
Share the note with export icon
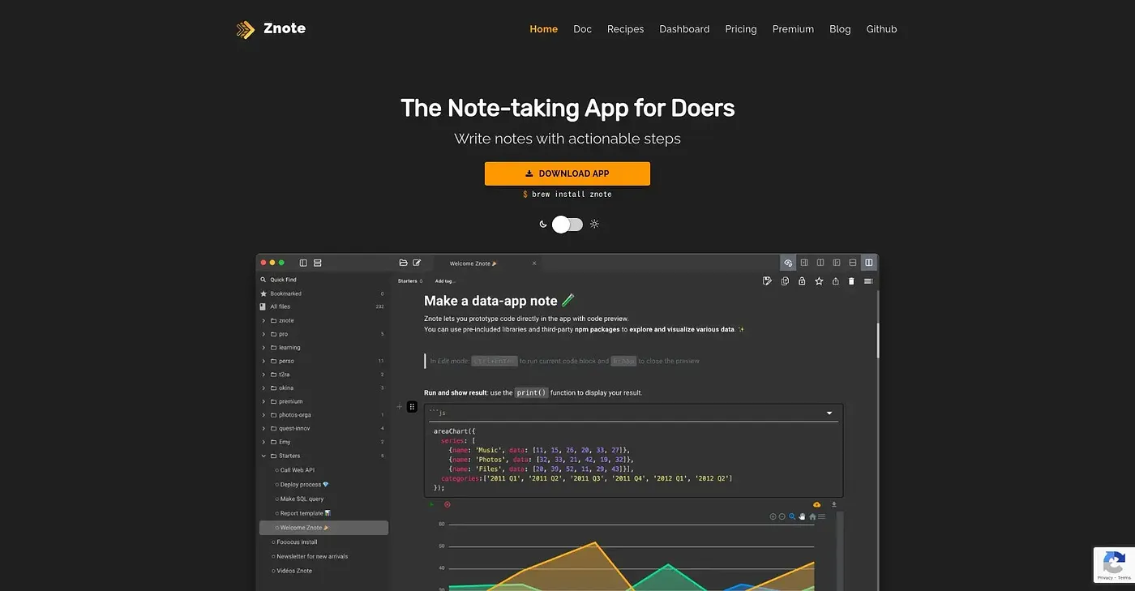[x=836, y=281]
